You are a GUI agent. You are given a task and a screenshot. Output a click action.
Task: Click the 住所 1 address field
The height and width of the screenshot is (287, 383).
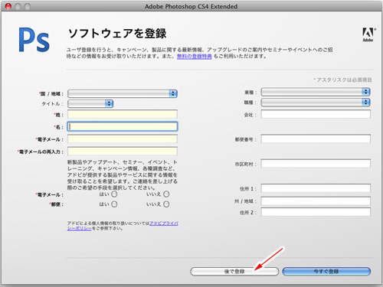tap(316, 188)
